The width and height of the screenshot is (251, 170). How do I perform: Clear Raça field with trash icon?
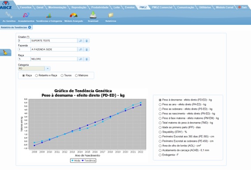[87, 59]
